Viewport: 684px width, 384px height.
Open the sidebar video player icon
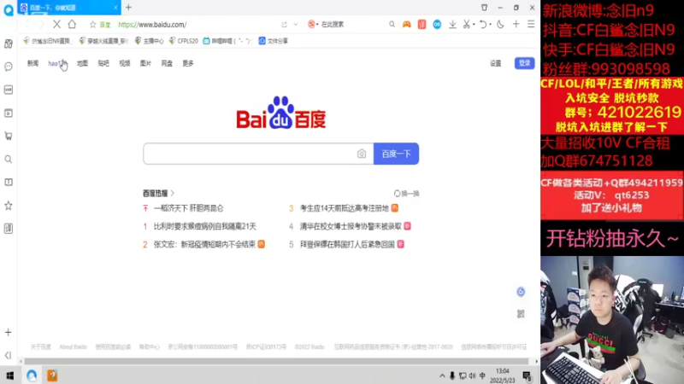[9, 113]
